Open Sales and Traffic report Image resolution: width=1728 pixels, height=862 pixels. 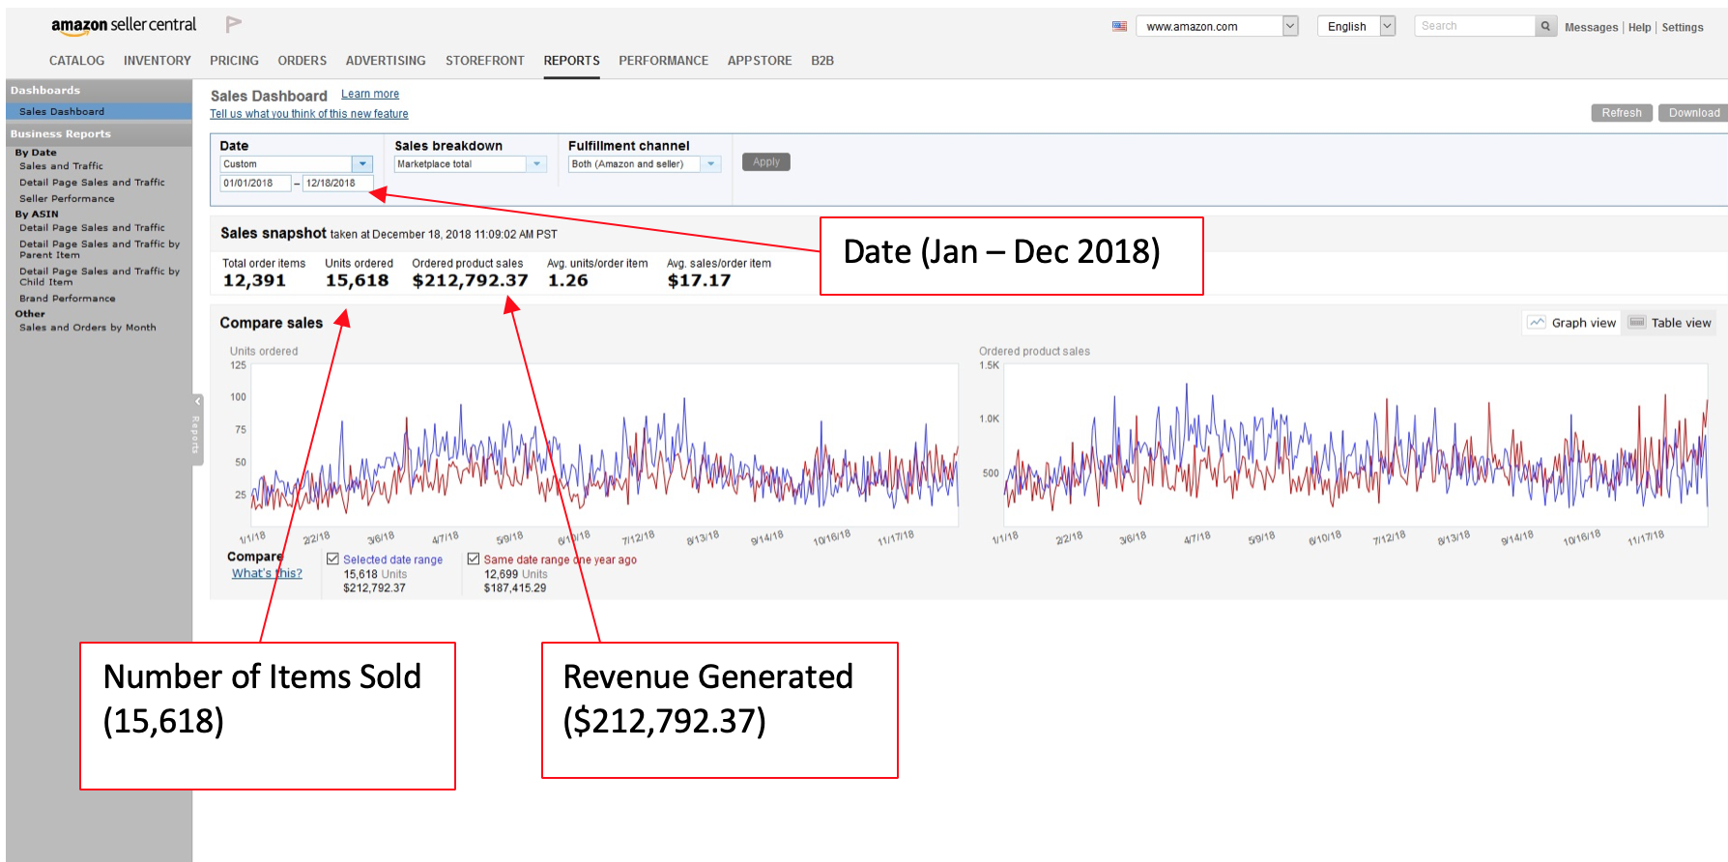coord(61,166)
